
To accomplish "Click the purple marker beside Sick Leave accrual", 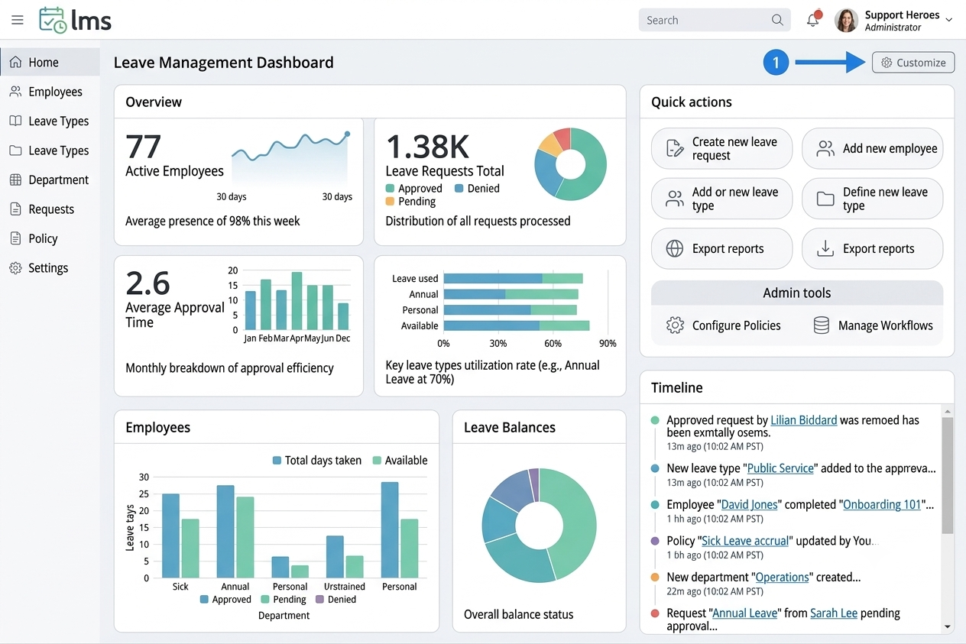I will point(655,541).
